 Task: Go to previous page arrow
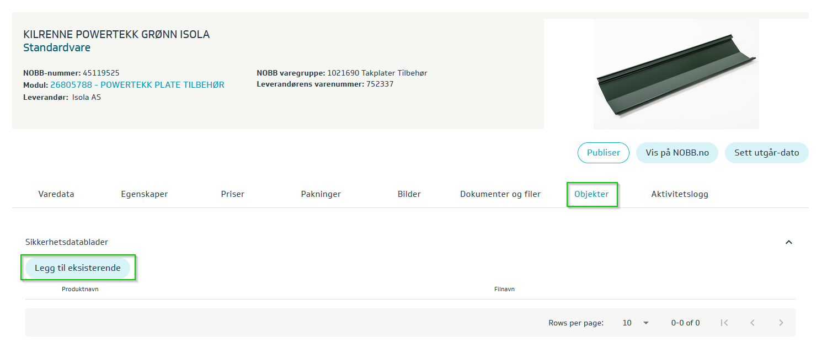coord(752,323)
